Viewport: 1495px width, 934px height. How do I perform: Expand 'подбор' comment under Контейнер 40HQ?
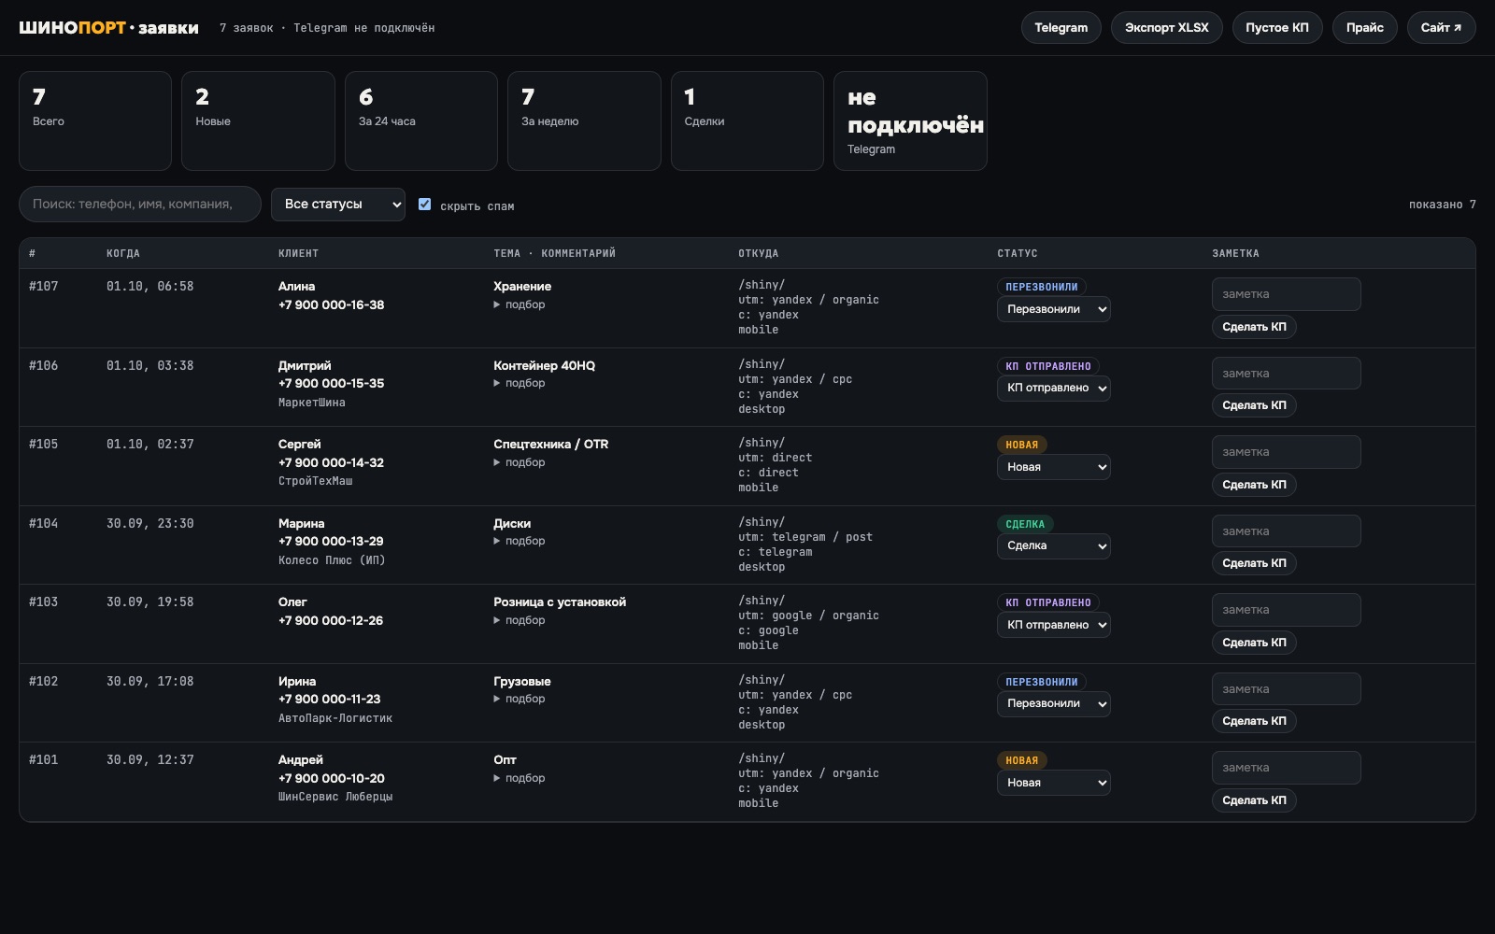520,383
